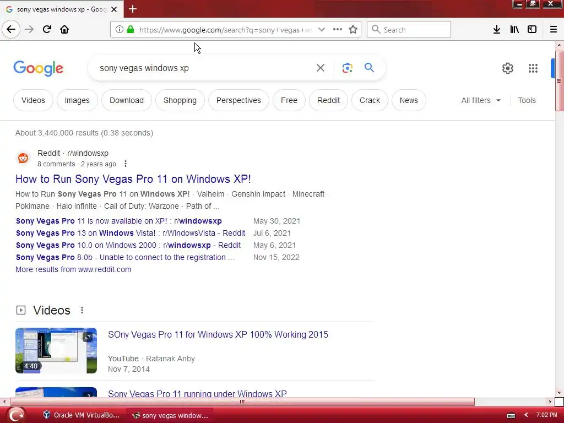Open the search Tools button
This screenshot has height=423, width=564.
pos(527,100)
